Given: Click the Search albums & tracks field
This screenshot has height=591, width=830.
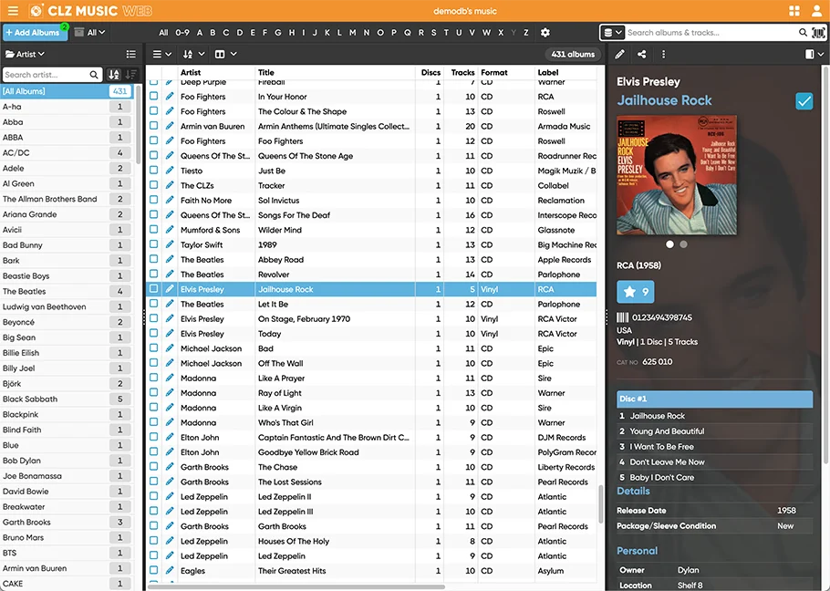Looking at the screenshot, I should (x=710, y=32).
